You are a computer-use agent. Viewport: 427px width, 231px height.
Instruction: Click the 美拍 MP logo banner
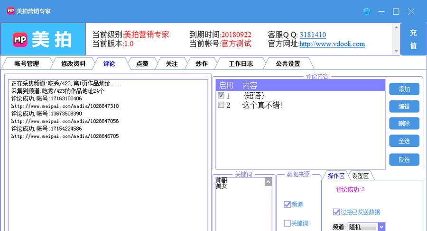point(43,40)
